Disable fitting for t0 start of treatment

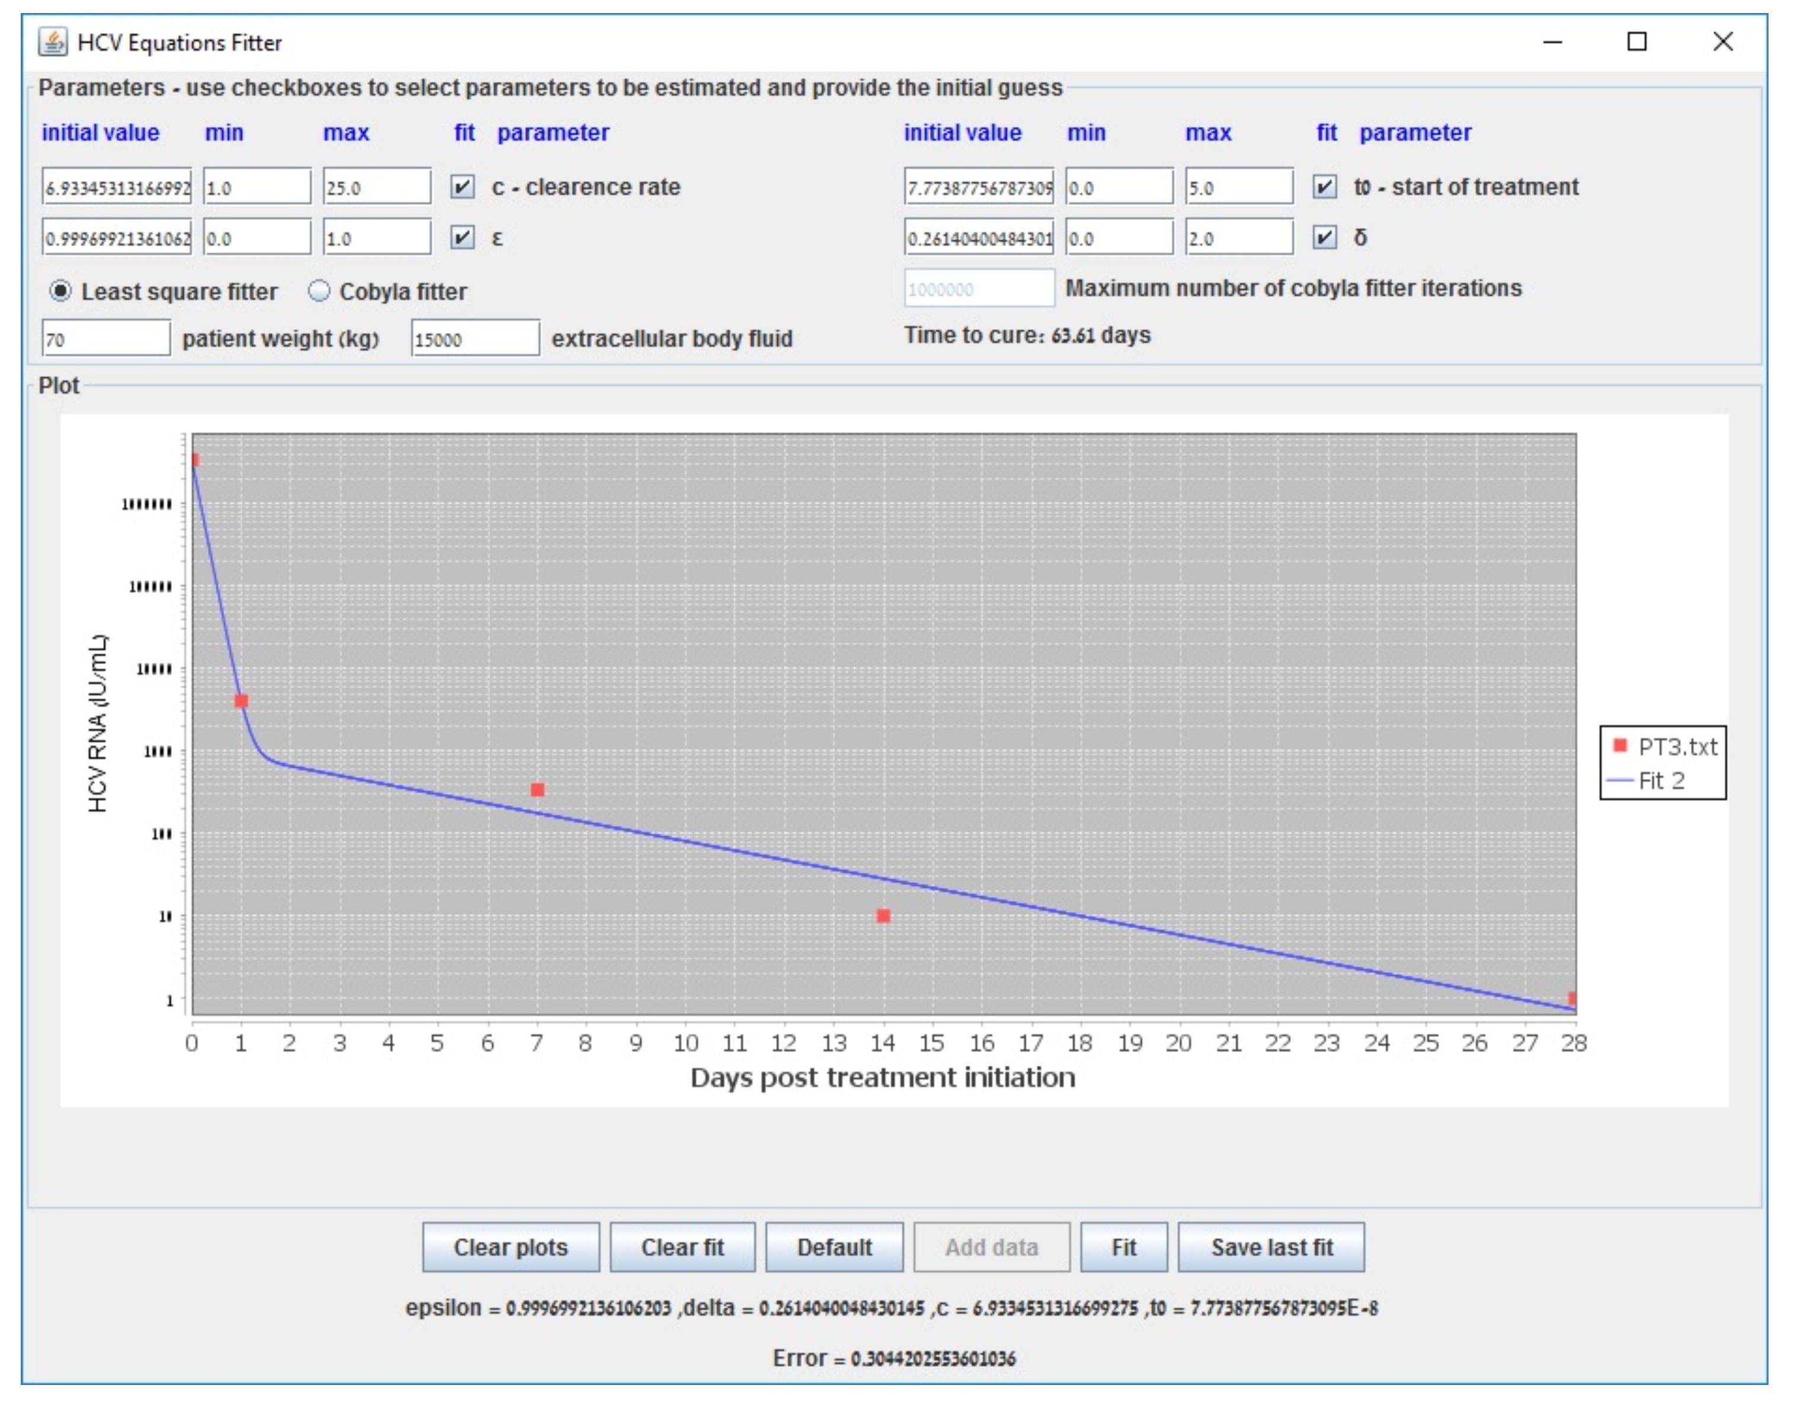pyautogui.click(x=1324, y=187)
